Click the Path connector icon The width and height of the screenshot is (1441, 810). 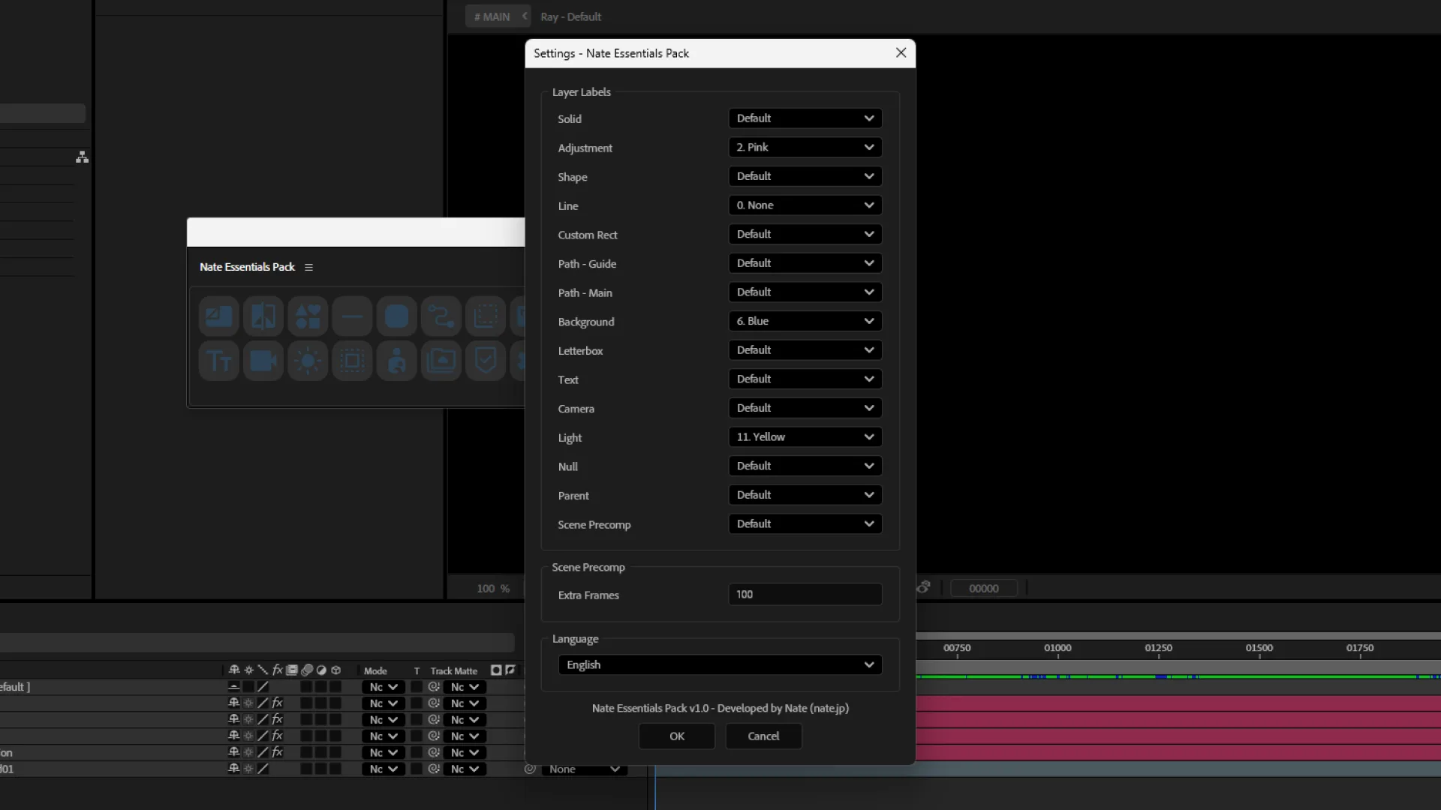(x=441, y=316)
